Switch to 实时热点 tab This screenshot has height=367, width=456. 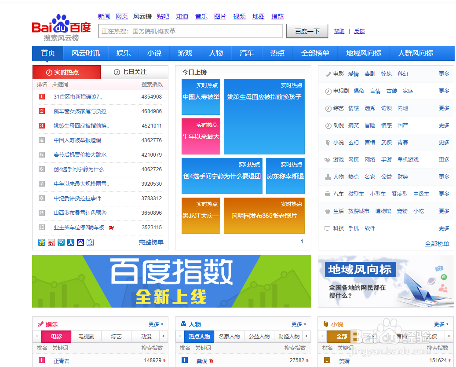click(x=66, y=72)
